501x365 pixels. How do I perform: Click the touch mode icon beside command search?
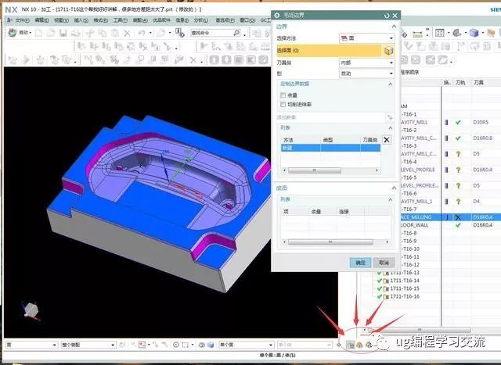[179, 33]
